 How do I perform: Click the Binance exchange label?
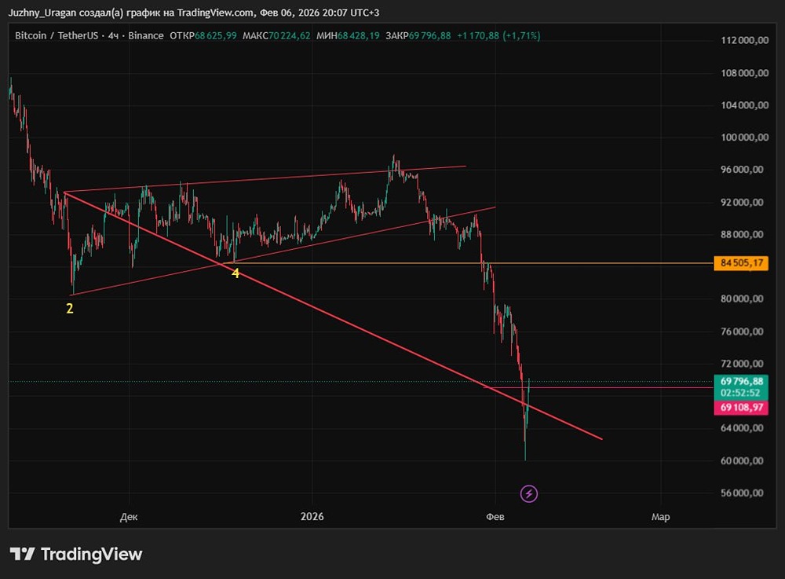146,35
